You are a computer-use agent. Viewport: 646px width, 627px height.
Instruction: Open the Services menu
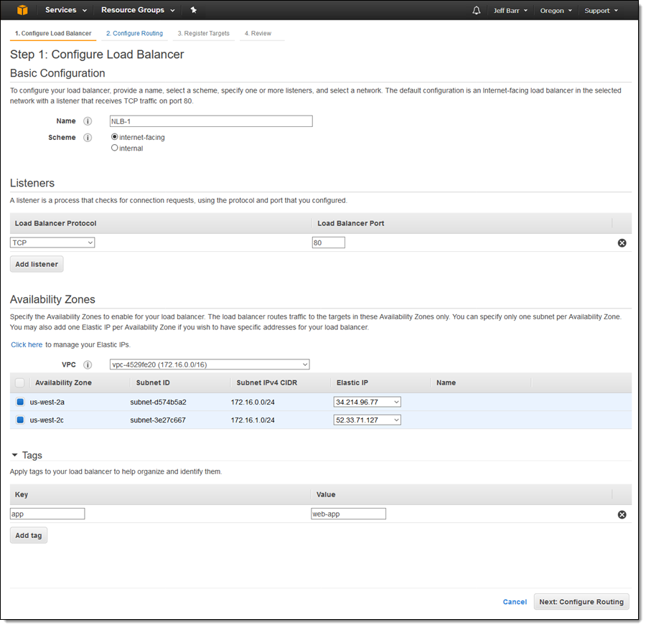click(x=65, y=10)
